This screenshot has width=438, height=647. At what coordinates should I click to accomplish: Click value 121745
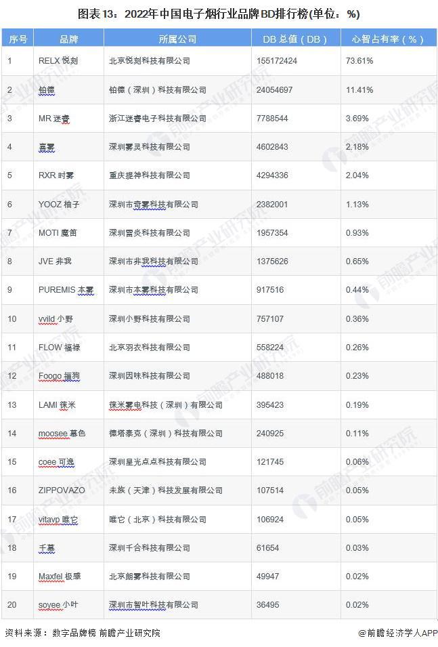269,462
